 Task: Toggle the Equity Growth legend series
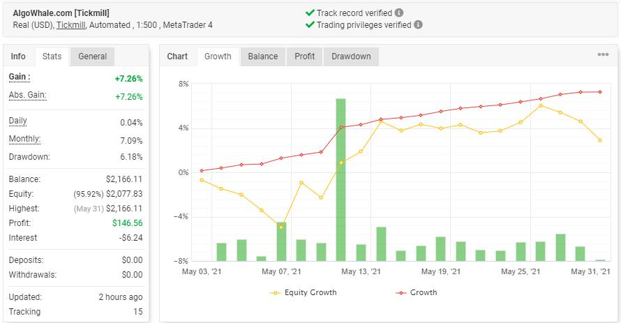(x=304, y=292)
